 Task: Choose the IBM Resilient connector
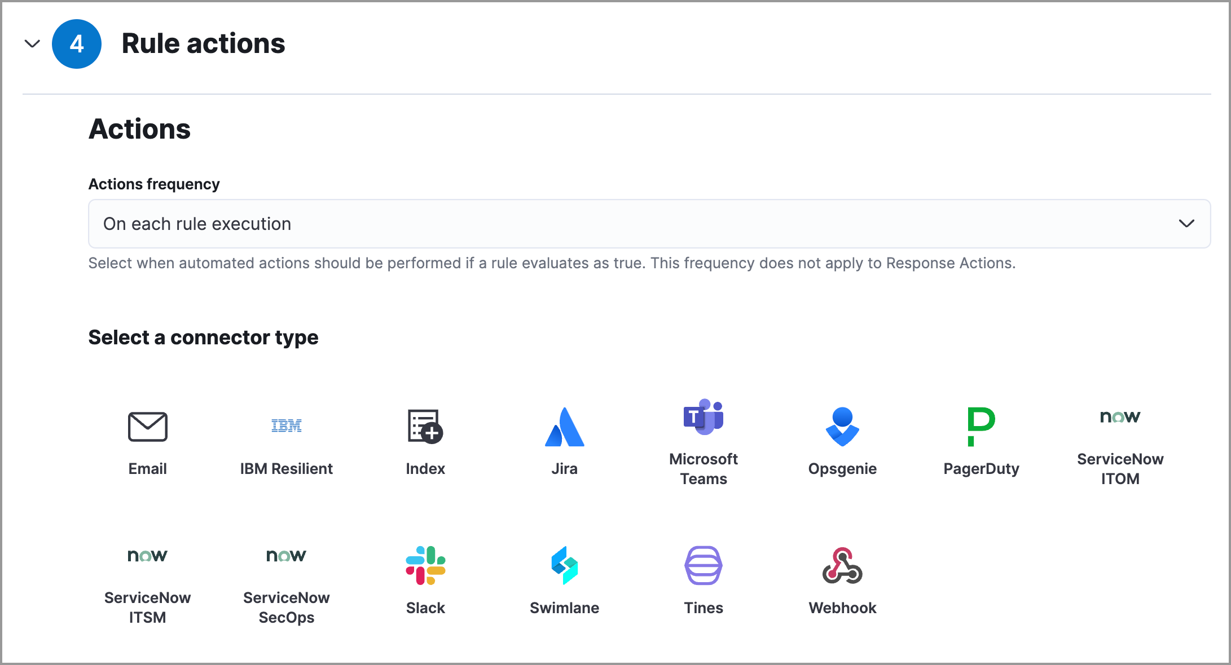[x=286, y=442]
